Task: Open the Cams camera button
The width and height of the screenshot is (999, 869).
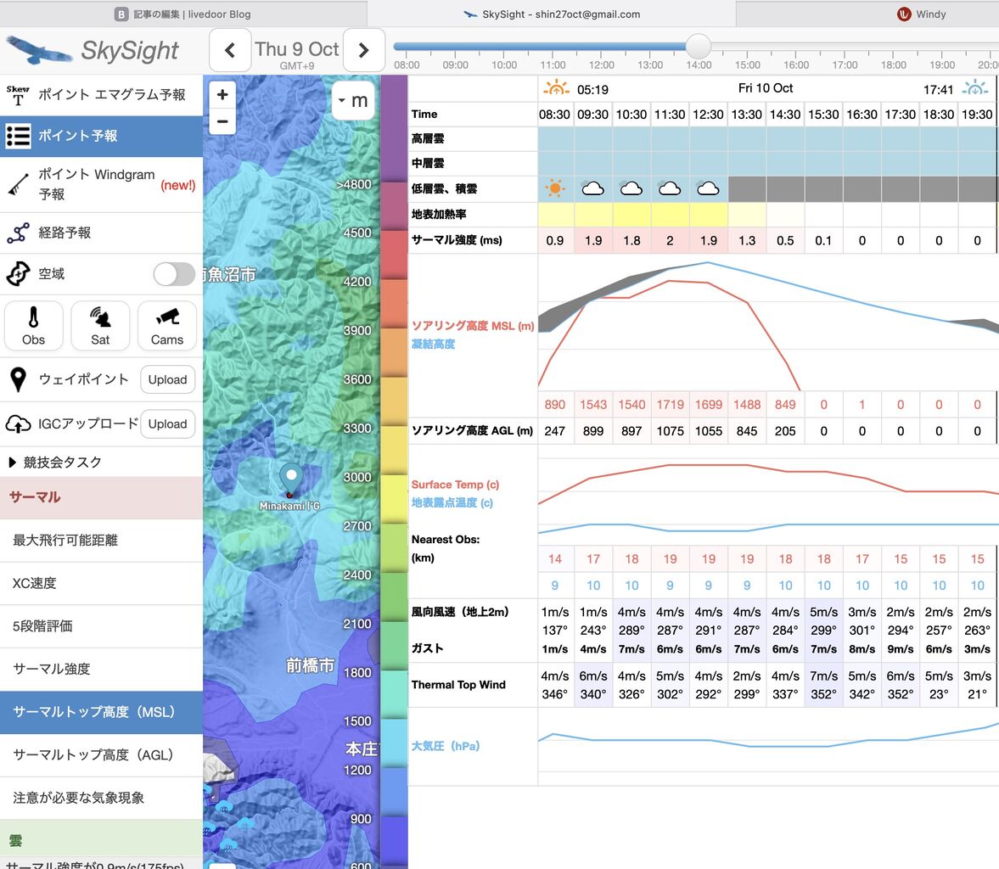Action: (167, 326)
